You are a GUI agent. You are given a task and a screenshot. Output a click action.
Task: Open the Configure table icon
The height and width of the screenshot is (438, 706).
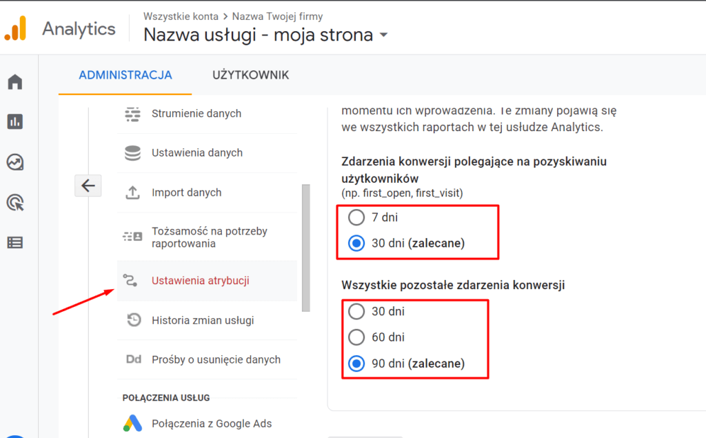[x=15, y=242]
